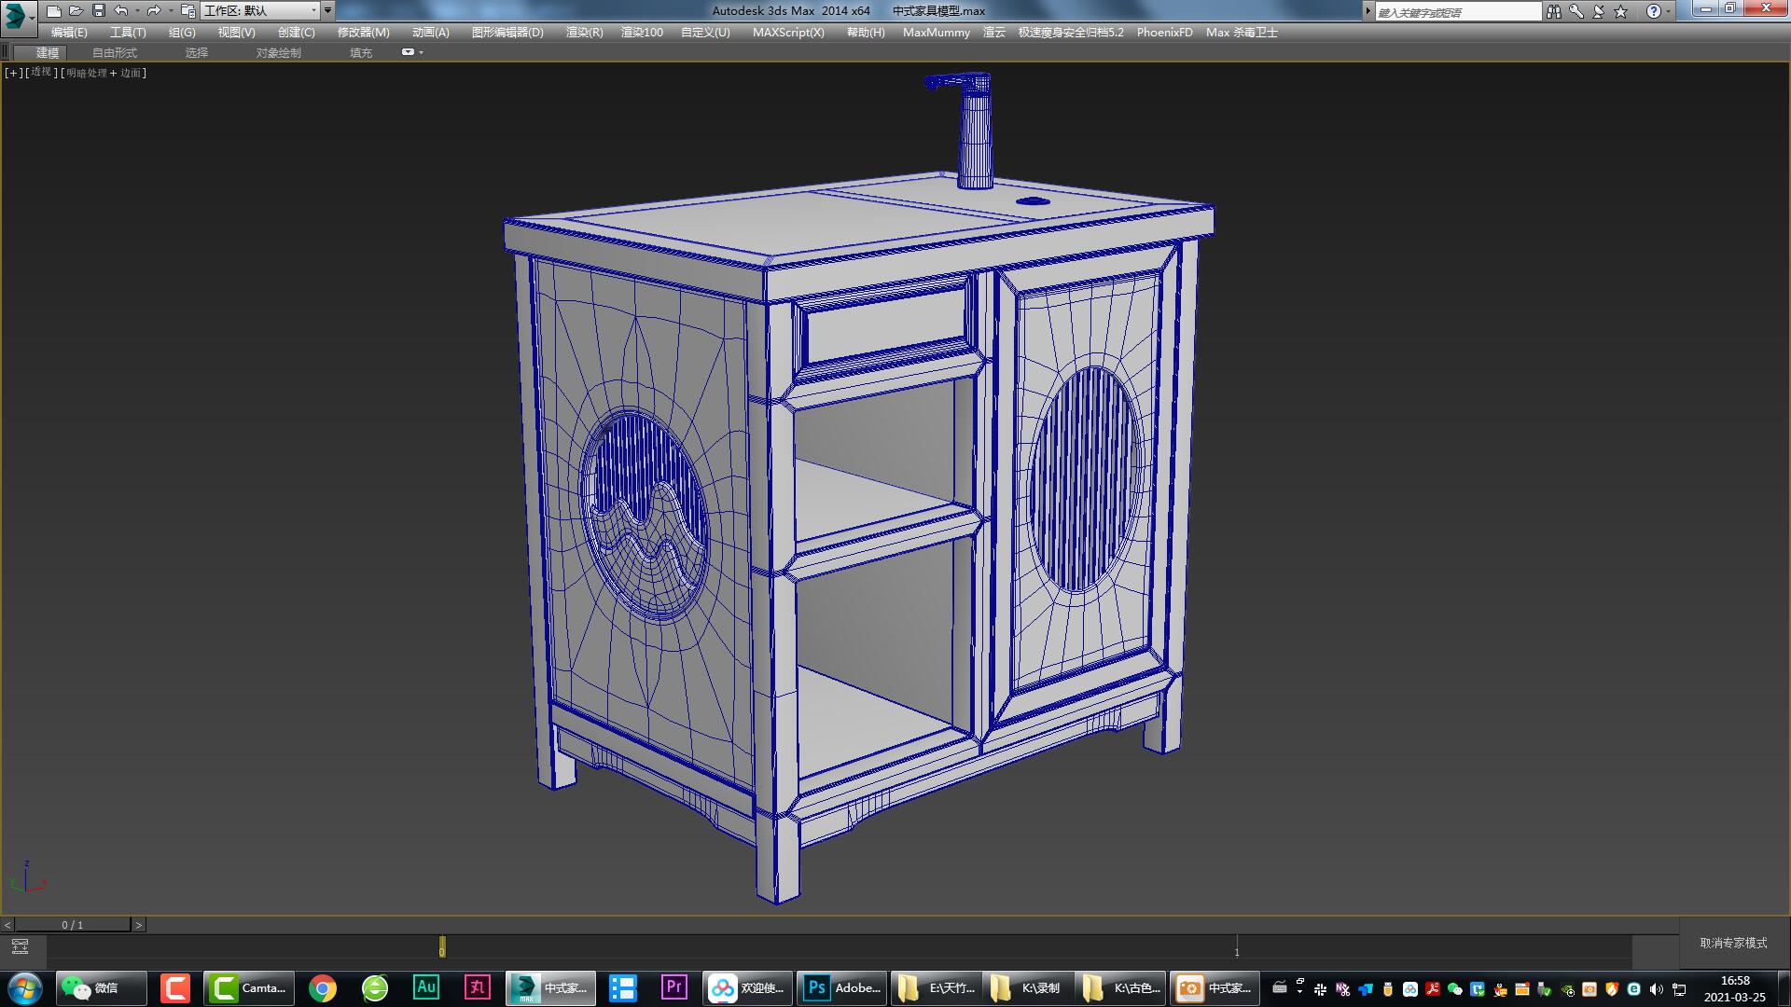Image resolution: width=1791 pixels, height=1007 pixels.
Task: Open Favorites via the star icon
Action: 1618,10
